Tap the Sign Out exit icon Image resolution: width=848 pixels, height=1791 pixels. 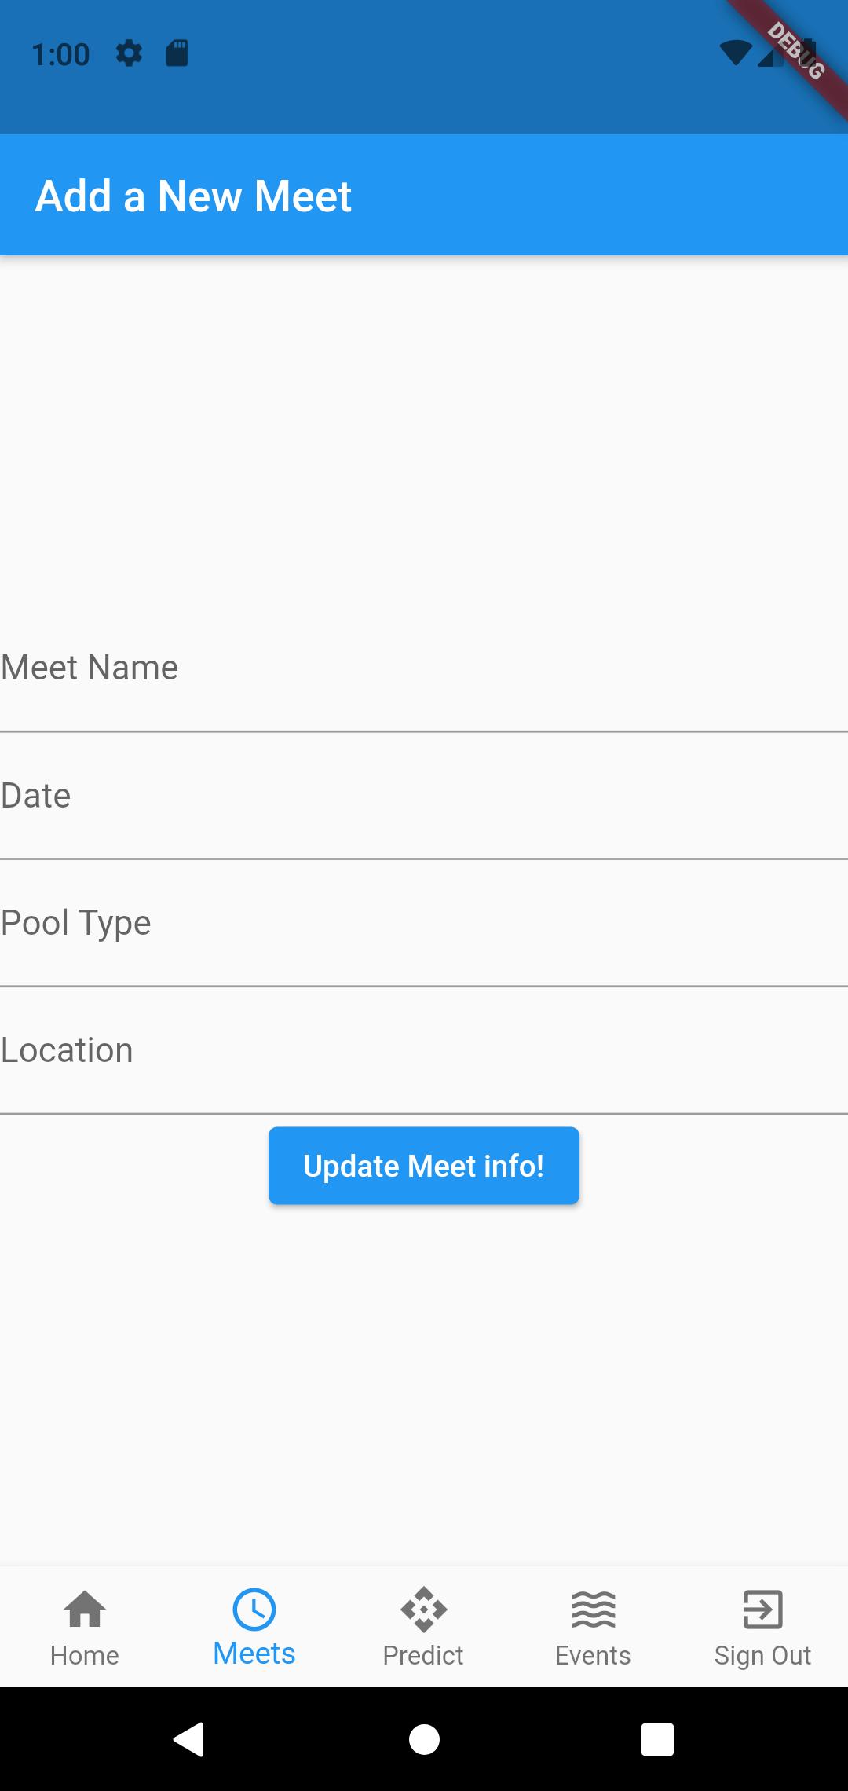tap(762, 1609)
